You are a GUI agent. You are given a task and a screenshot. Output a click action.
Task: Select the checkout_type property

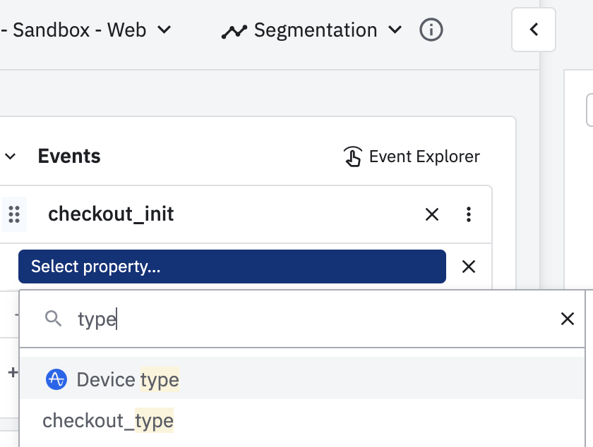[x=108, y=421]
